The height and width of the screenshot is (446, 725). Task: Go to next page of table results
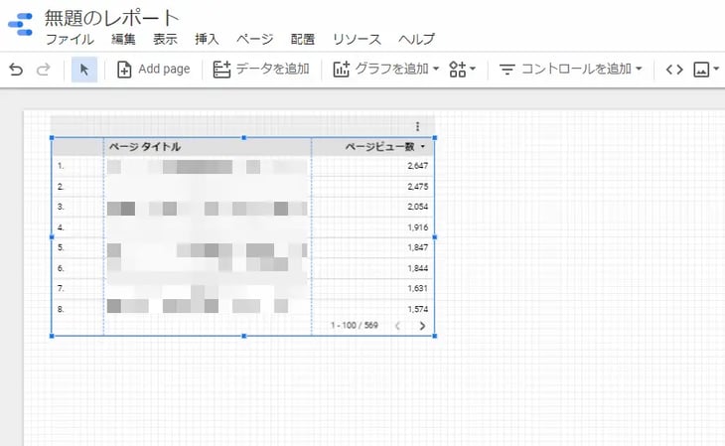coord(422,326)
